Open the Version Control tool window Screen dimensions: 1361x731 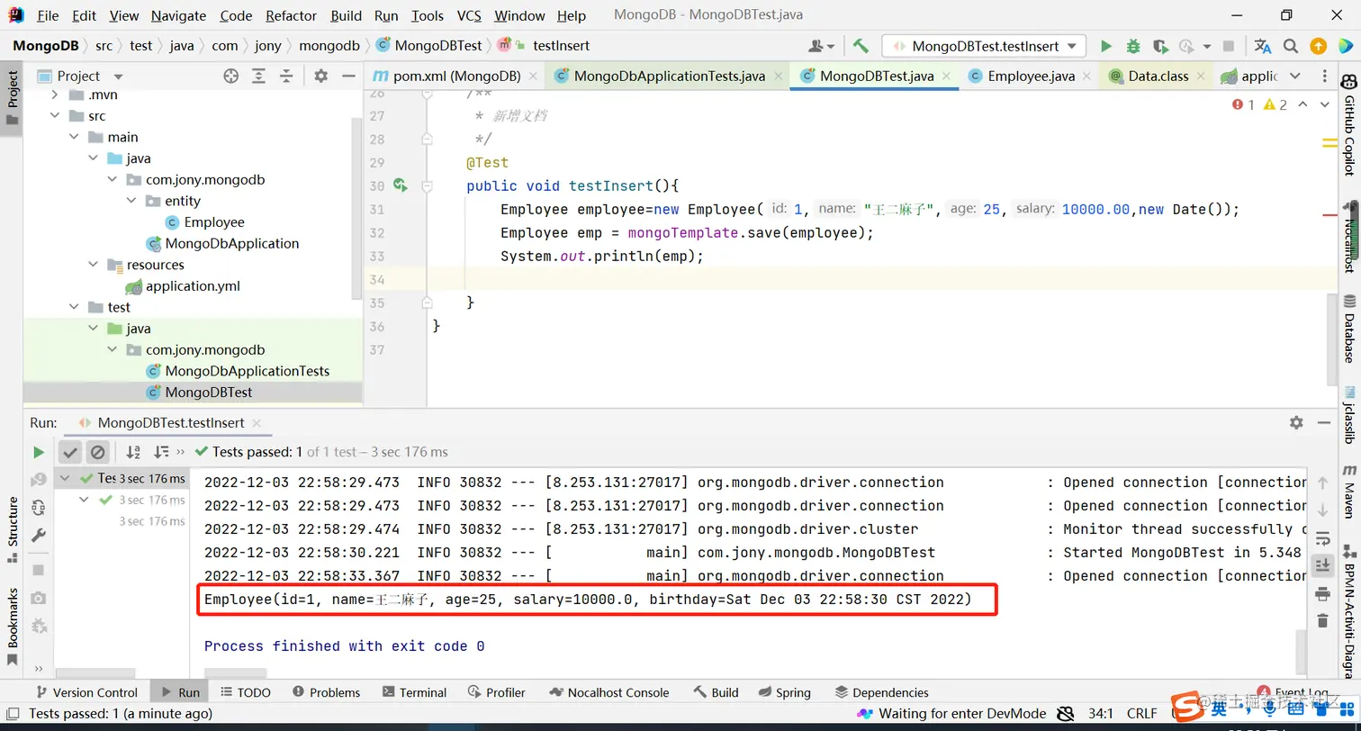tap(86, 692)
